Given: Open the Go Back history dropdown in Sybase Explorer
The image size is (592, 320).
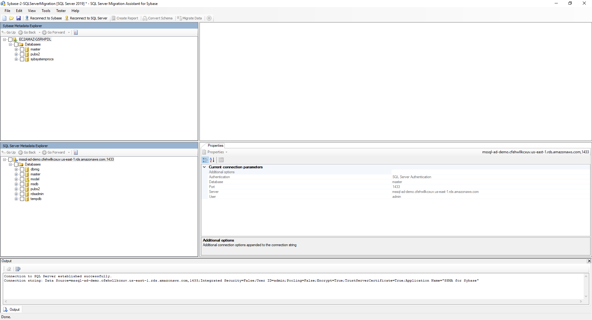Looking at the screenshot, I should [39, 32].
